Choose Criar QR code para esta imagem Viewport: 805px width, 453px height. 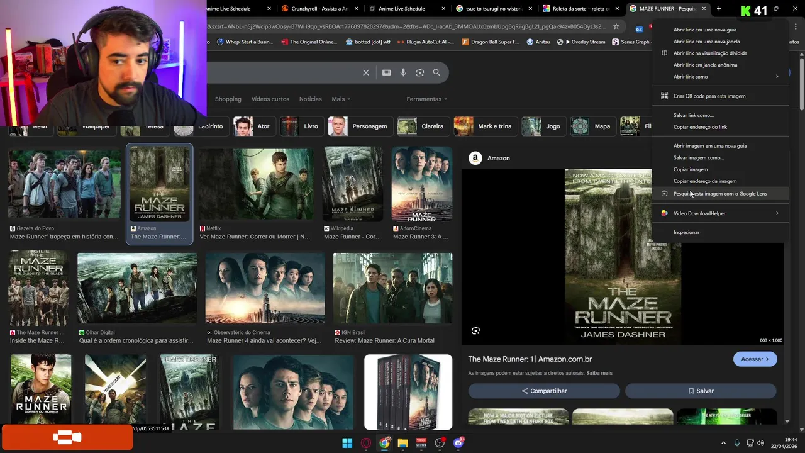[720, 96]
